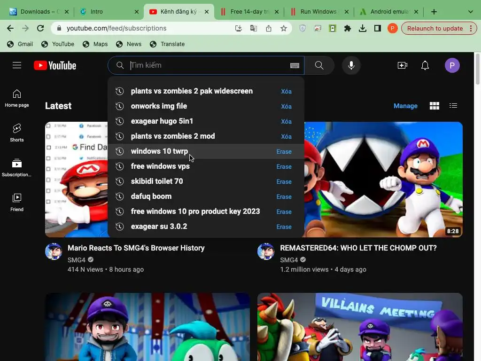Bookmark this page with star
The width and height of the screenshot is (481, 361).
[x=283, y=29]
